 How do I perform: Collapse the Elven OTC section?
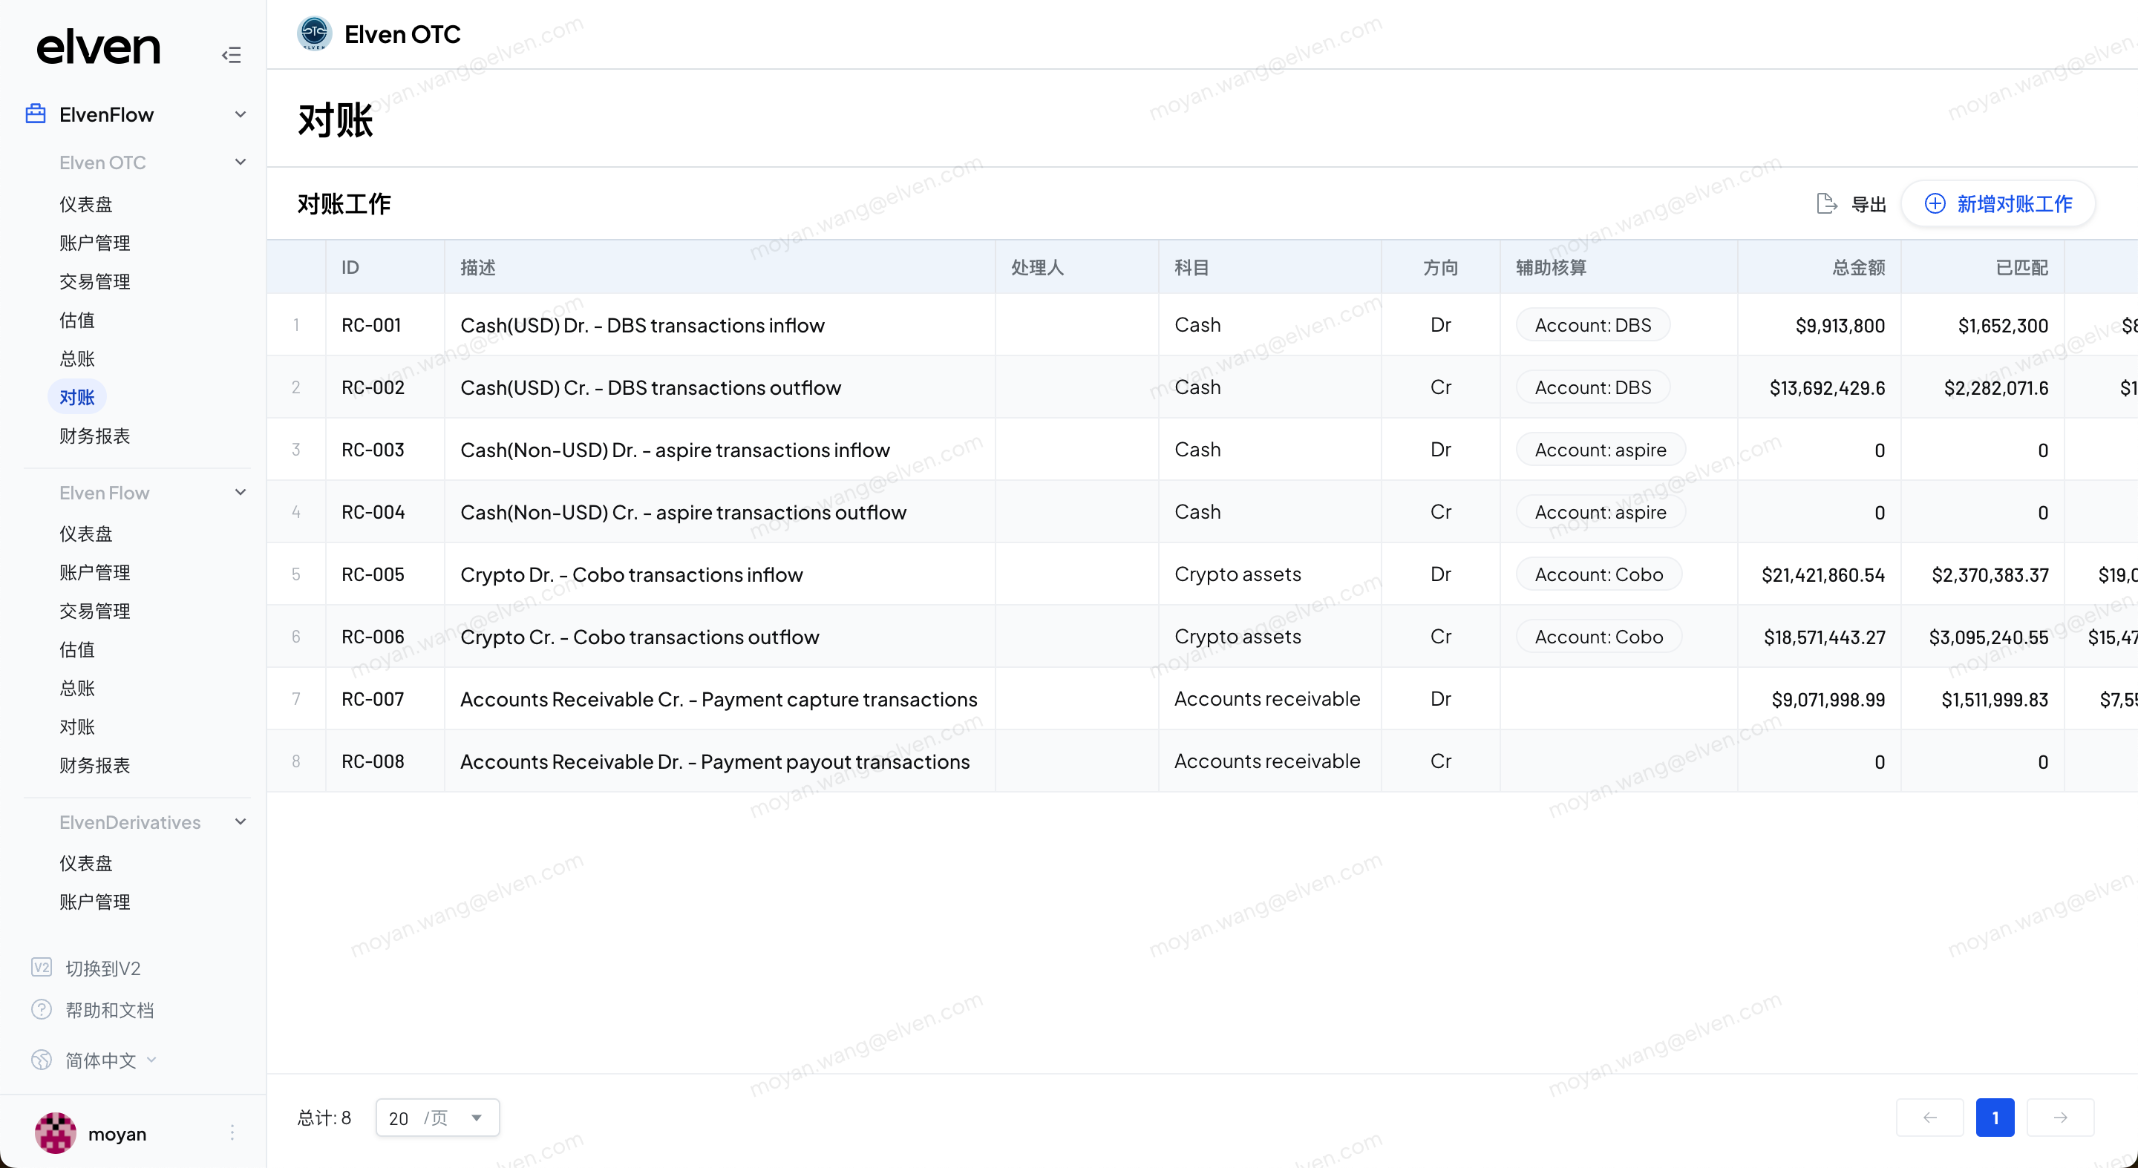(x=240, y=163)
